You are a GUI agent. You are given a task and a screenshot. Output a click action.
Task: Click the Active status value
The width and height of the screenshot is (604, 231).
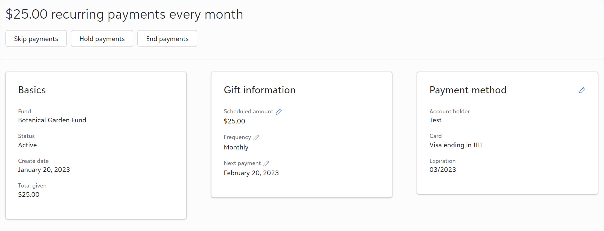coord(27,145)
